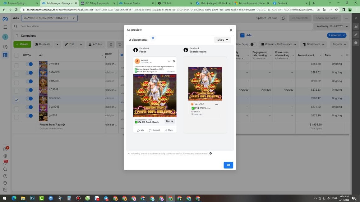Uncheck the Gacor368 ad checkbox

(16, 100)
